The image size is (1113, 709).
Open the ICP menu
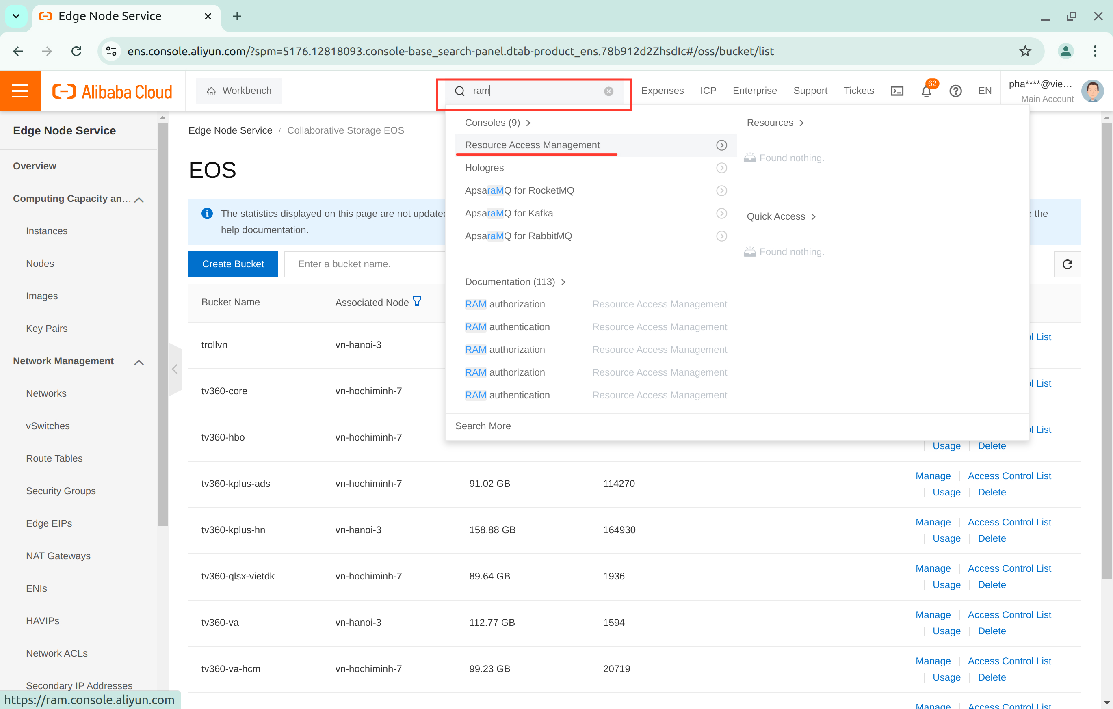(708, 91)
